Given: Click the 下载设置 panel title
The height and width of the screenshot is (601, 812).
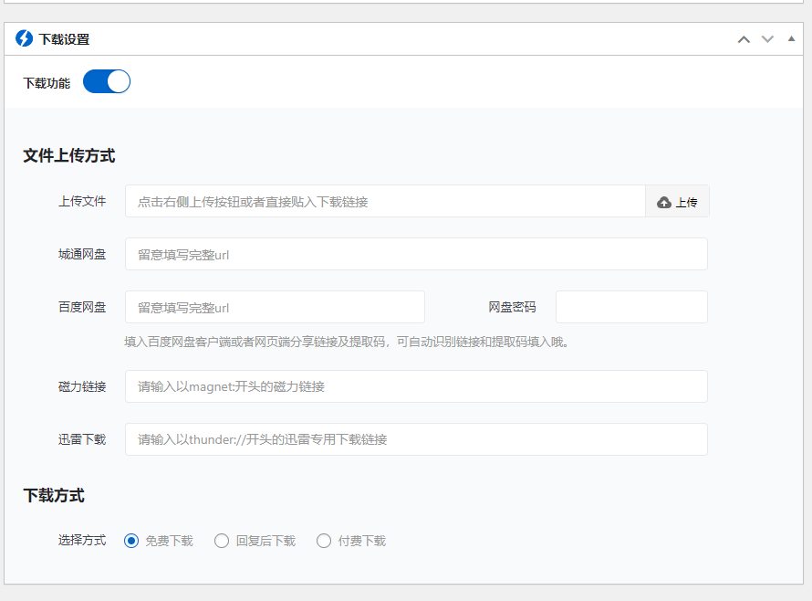Looking at the screenshot, I should 64,39.
